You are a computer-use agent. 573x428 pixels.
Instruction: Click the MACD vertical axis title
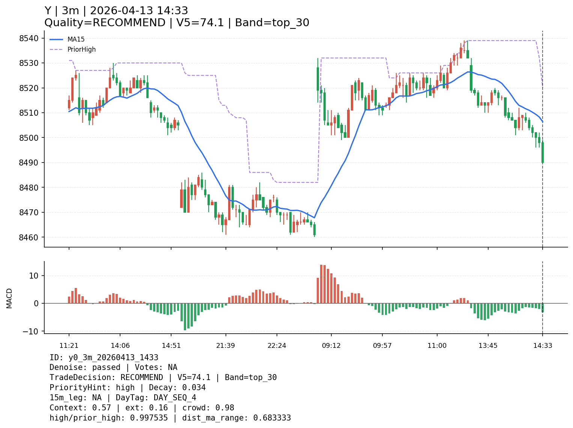tap(9, 298)
